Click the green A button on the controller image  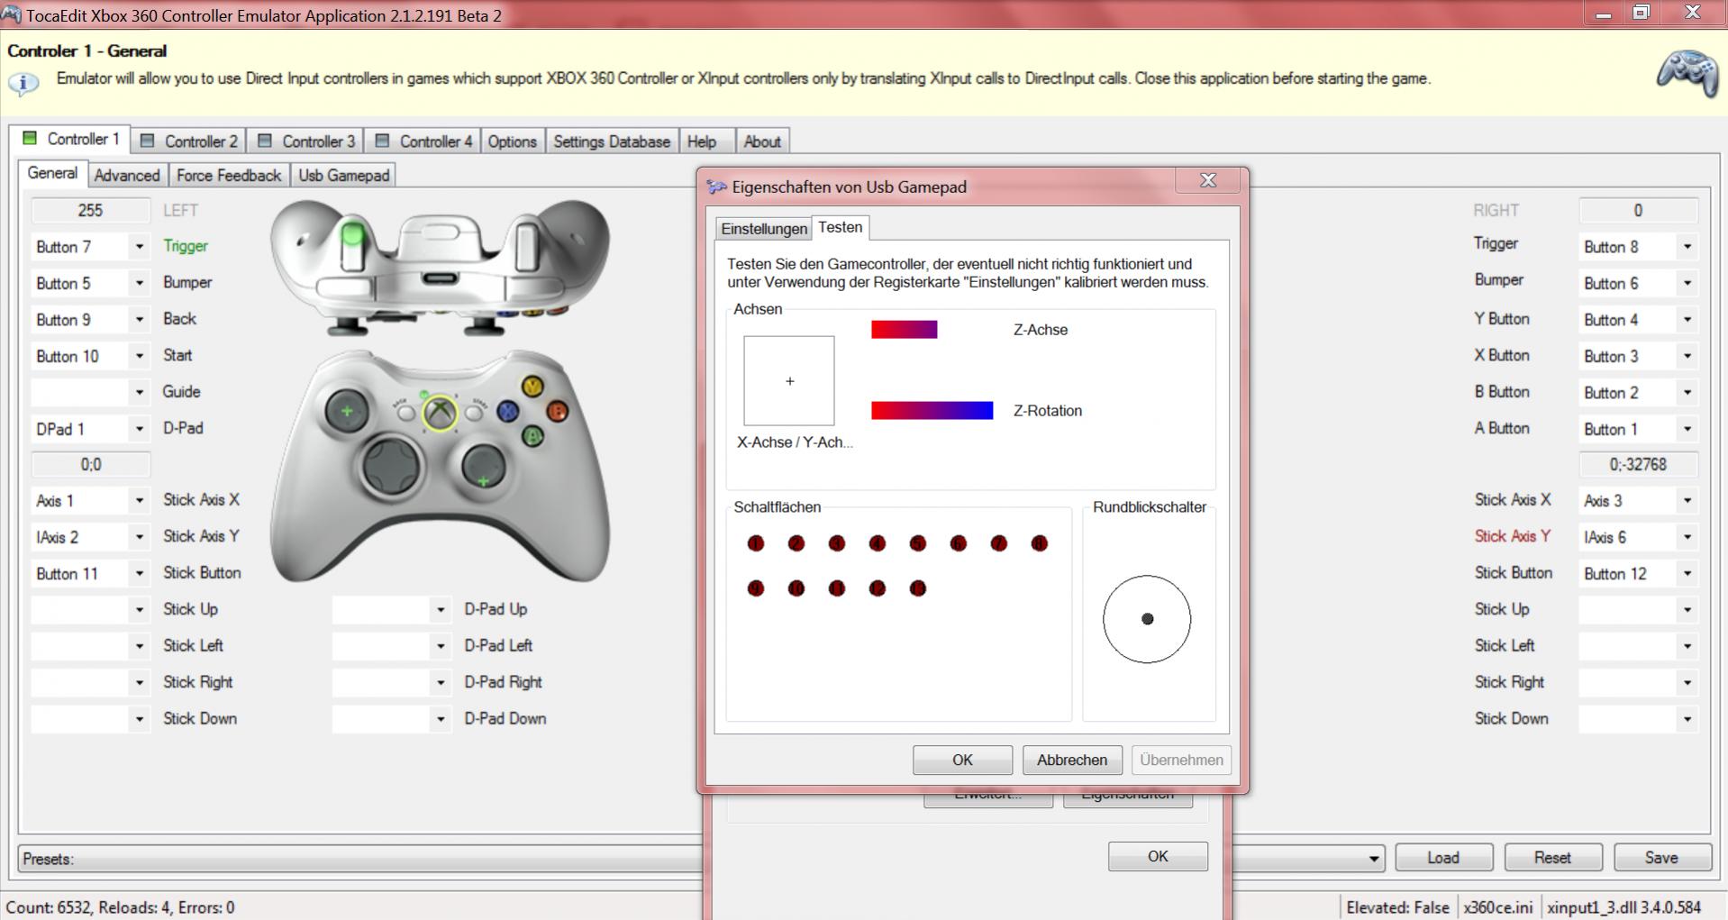533,437
